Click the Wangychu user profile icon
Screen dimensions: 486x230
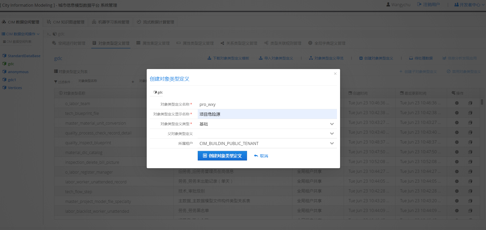pyautogui.click(x=388, y=5)
